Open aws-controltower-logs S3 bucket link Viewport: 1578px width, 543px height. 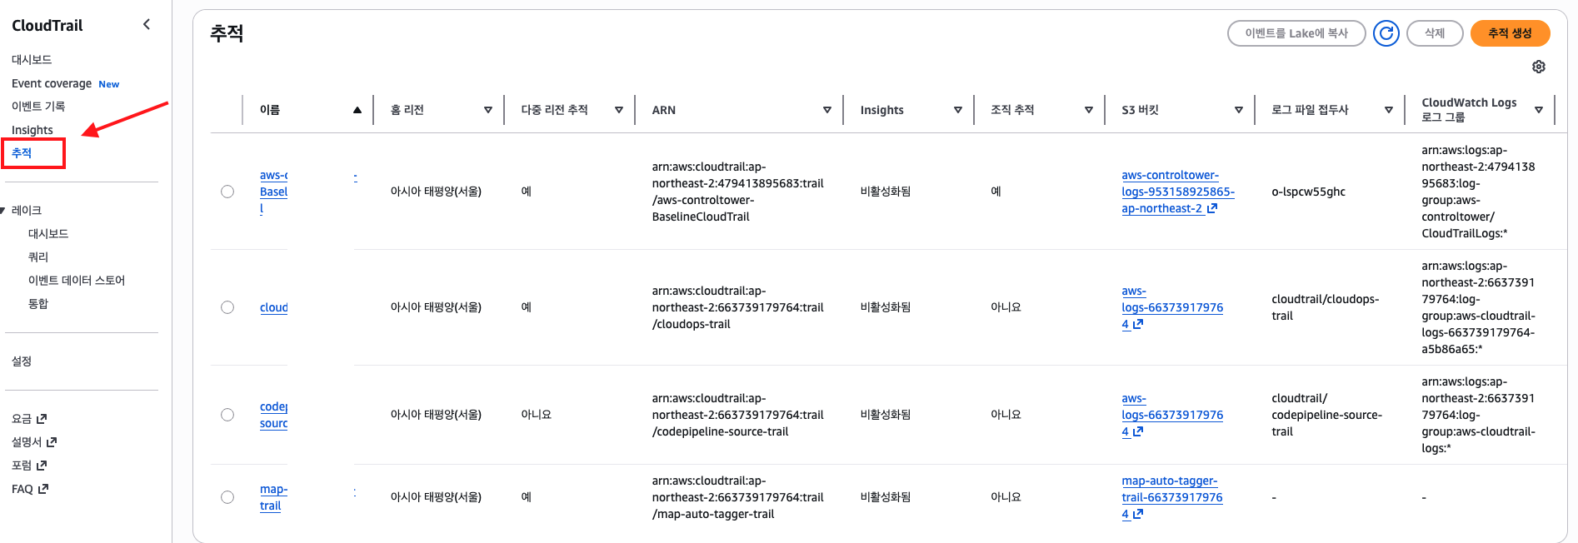[1177, 192]
